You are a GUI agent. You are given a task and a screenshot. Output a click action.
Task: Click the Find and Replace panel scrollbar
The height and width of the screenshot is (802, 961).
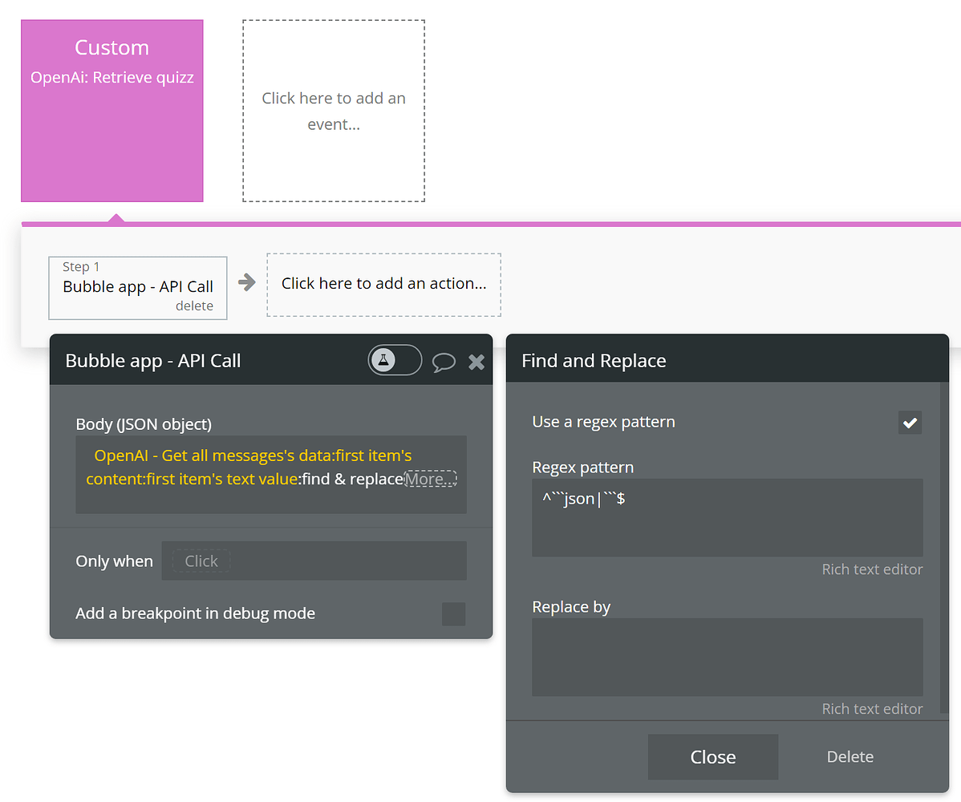[944, 549]
